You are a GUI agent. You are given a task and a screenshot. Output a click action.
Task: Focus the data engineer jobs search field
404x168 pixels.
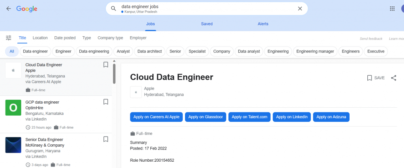pyautogui.click(x=207, y=9)
